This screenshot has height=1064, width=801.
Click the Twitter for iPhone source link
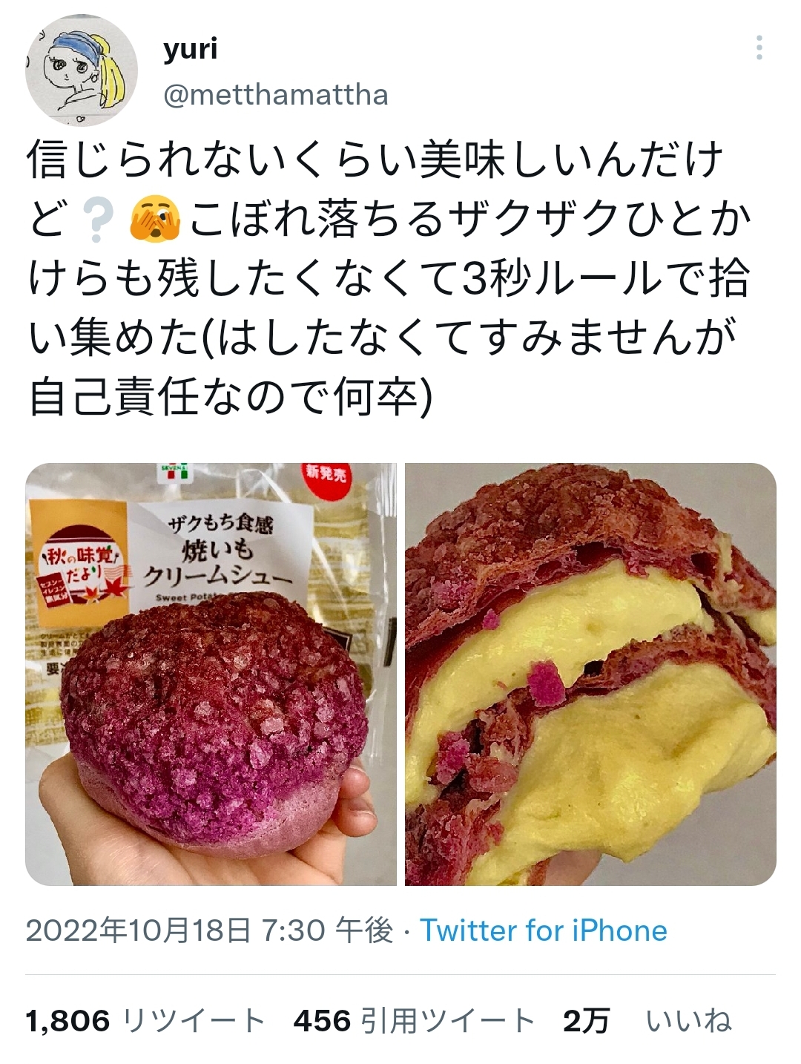click(544, 930)
